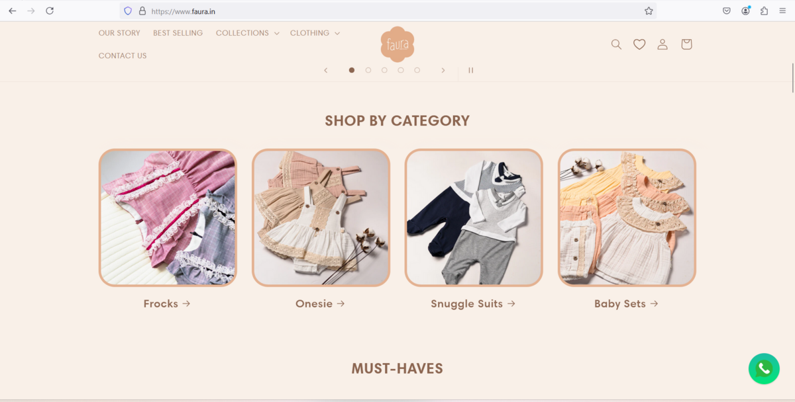795x402 pixels.
Task: Open the Our Story menu item
Action: (119, 33)
